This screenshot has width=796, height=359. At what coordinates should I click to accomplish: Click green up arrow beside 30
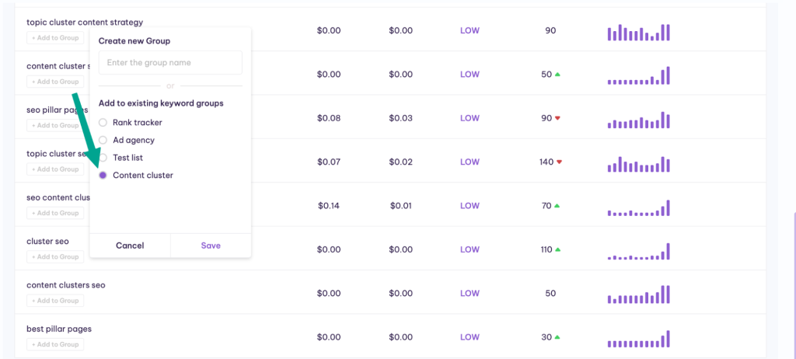click(557, 337)
